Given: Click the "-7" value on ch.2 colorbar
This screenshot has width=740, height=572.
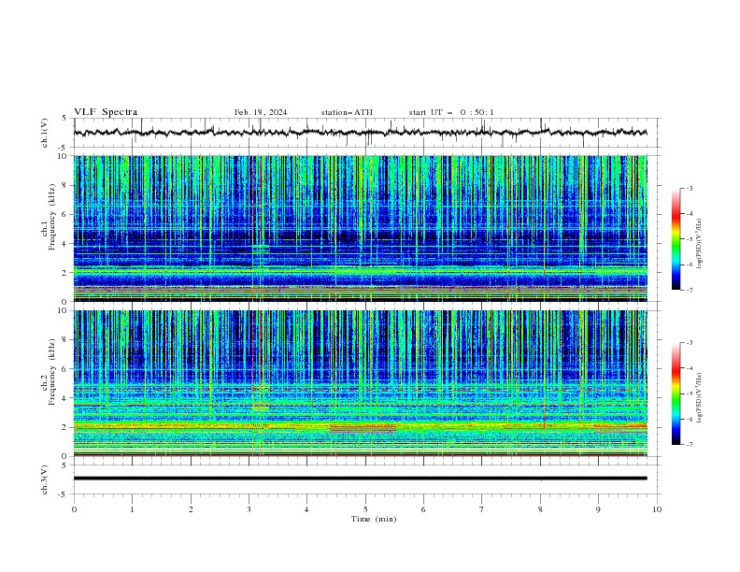Looking at the screenshot, I should tap(689, 444).
